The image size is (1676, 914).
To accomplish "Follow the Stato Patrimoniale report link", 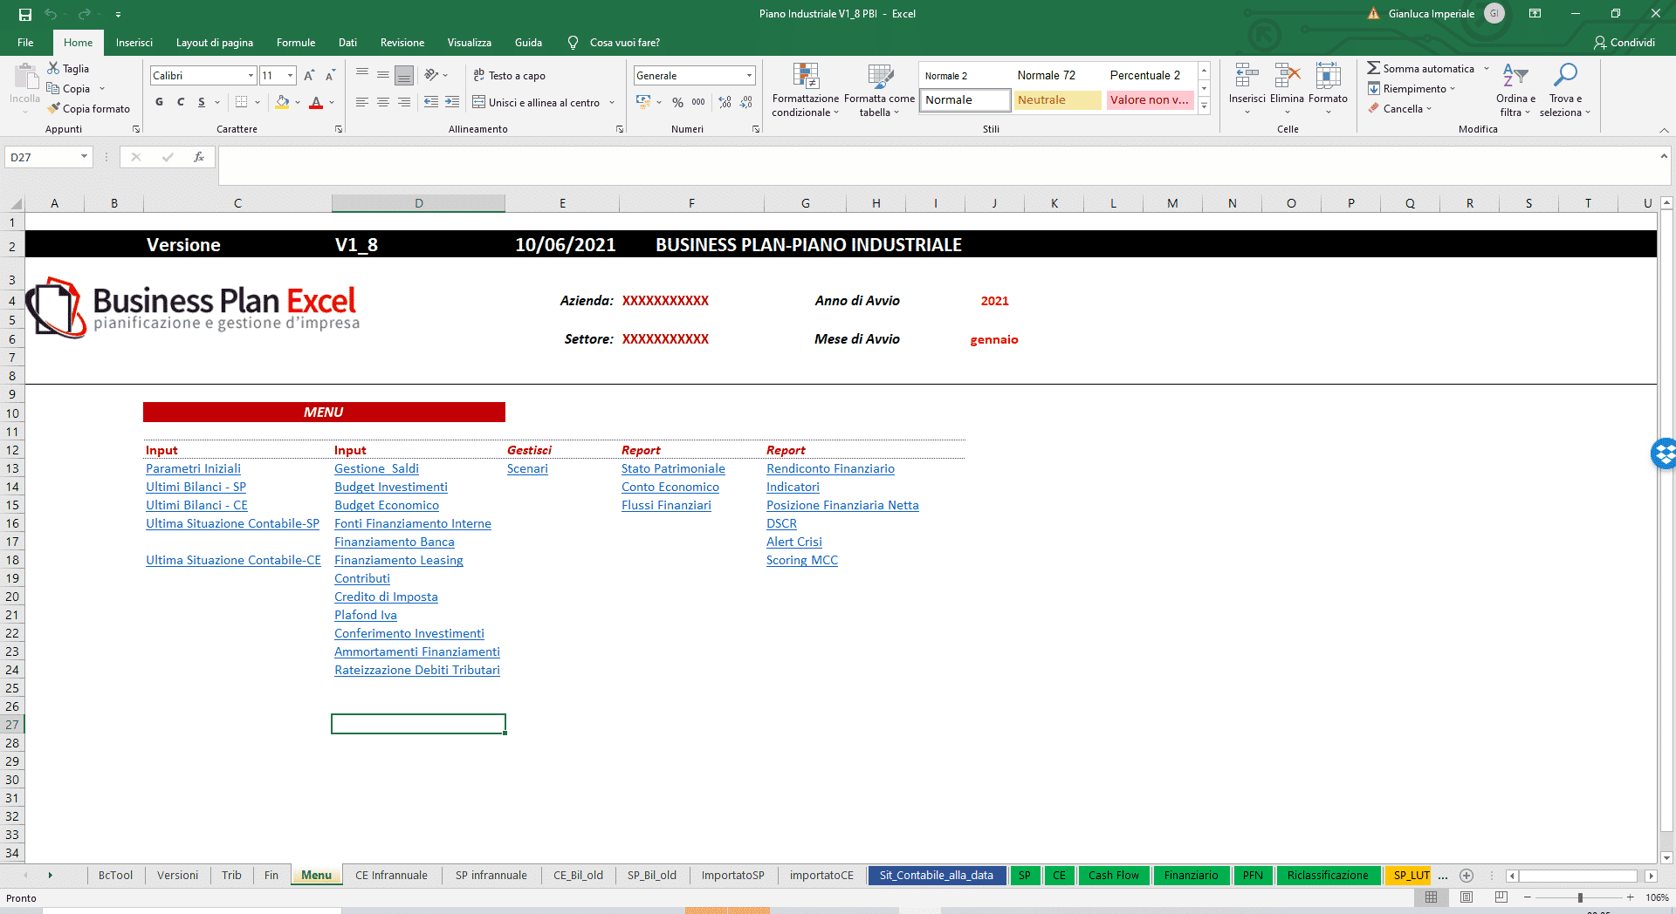I will (673, 468).
